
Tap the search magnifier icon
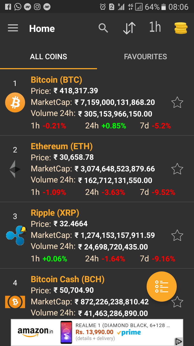pyautogui.click(x=103, y=28)
